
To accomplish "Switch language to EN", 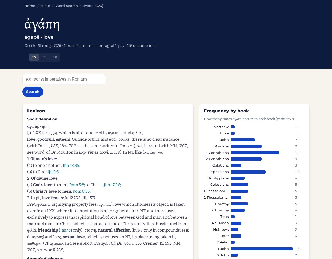I will (34, 57).
